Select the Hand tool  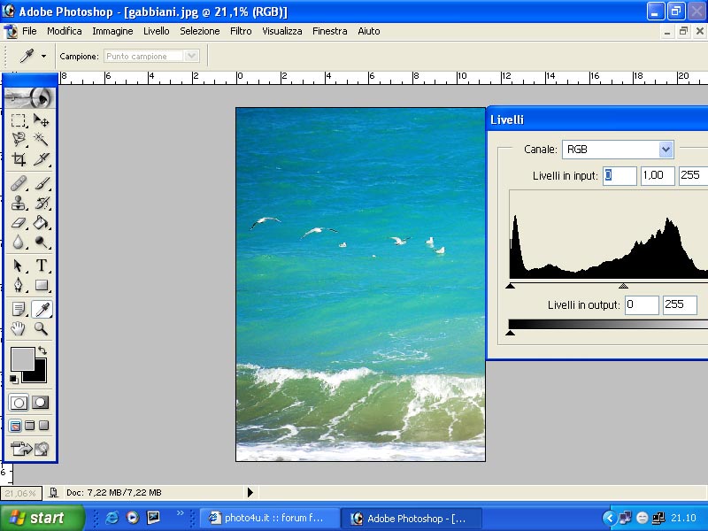19,328
